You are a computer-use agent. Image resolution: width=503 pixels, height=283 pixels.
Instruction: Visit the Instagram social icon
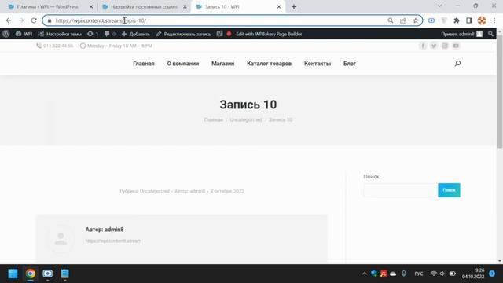tap(445, 46)
